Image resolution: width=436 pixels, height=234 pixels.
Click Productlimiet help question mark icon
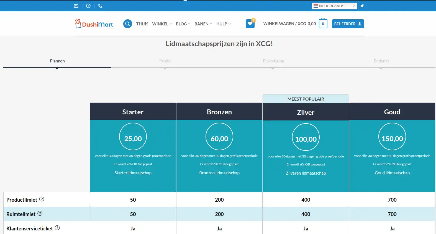pos(42,199)
